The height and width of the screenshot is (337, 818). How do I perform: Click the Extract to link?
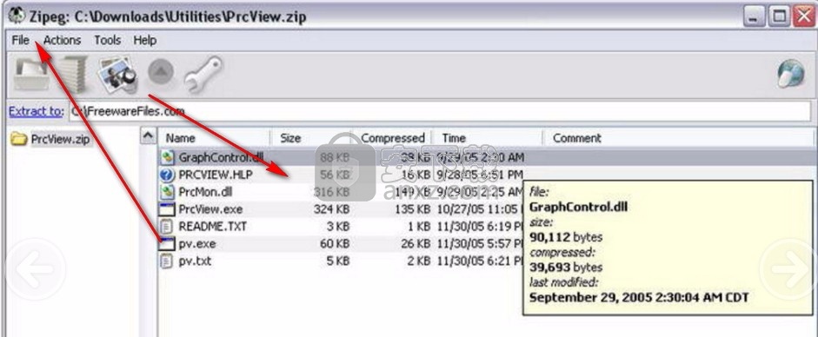point(36,111)
